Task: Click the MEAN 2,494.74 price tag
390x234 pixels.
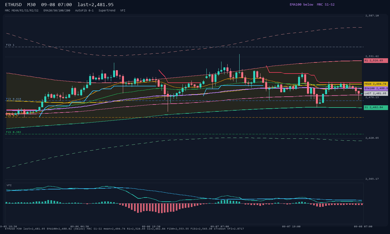Action: pos(376,84)
